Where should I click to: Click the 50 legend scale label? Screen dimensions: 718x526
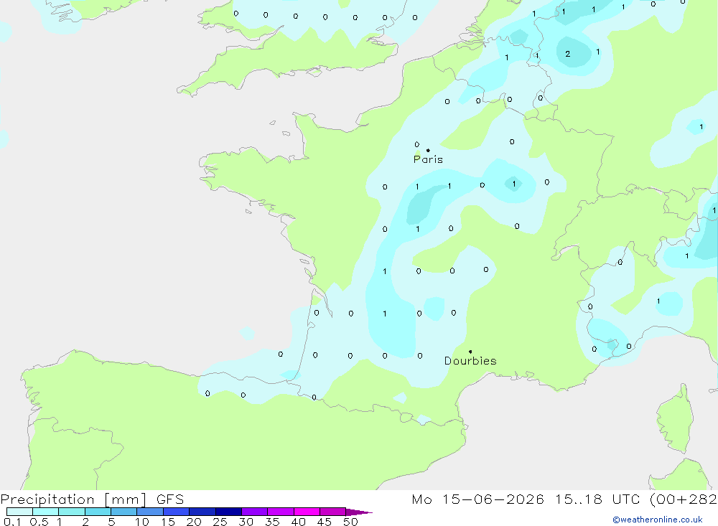coord(350,522)
